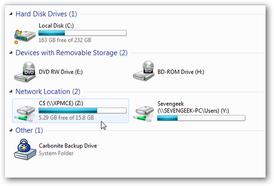Click "(\\SEVENGEEK-PC\Users) (Y:)" path text
This screenshot has width=274, height=186.
click(193, 111)
